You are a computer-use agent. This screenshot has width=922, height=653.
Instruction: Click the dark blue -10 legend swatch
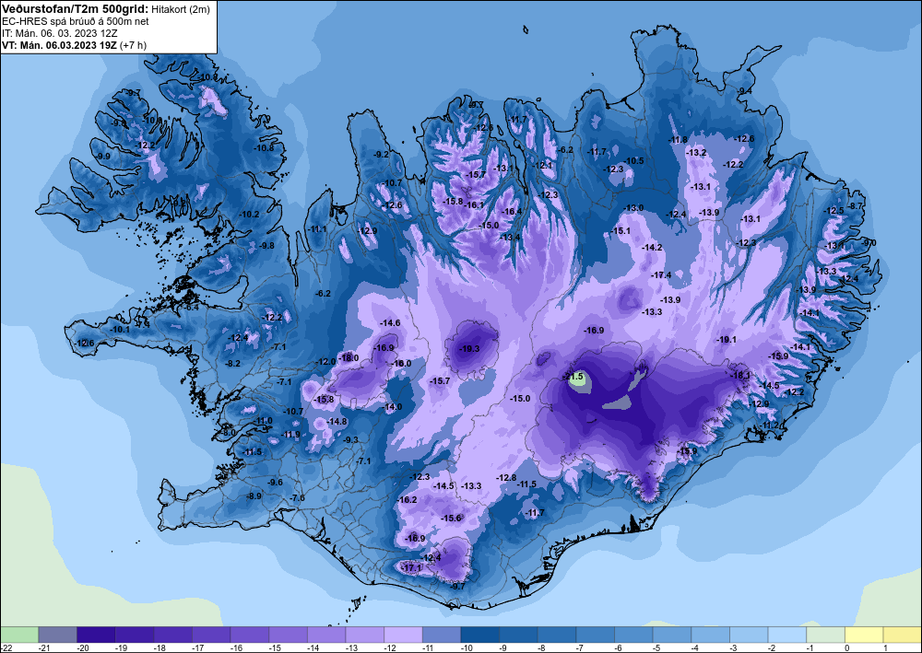[479, 635]
